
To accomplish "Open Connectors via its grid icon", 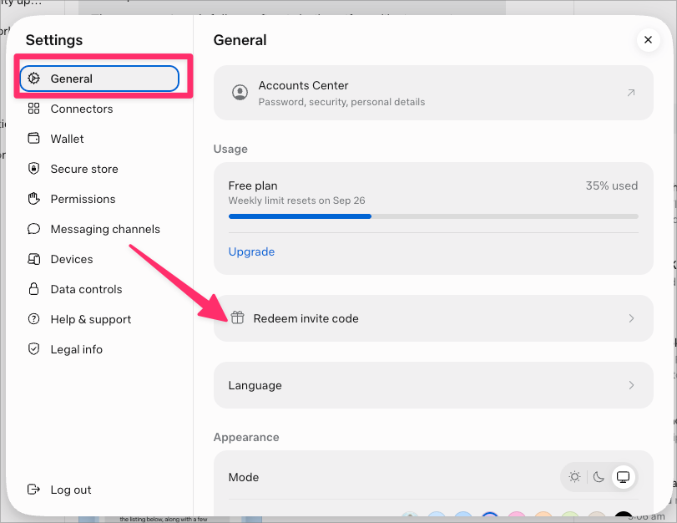I will click(x=33, y=109).
